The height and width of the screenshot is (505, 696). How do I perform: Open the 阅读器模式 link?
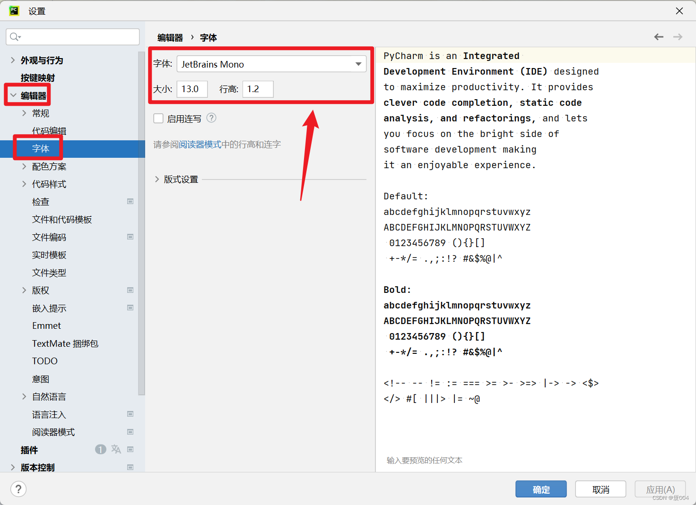click(200, 145)
